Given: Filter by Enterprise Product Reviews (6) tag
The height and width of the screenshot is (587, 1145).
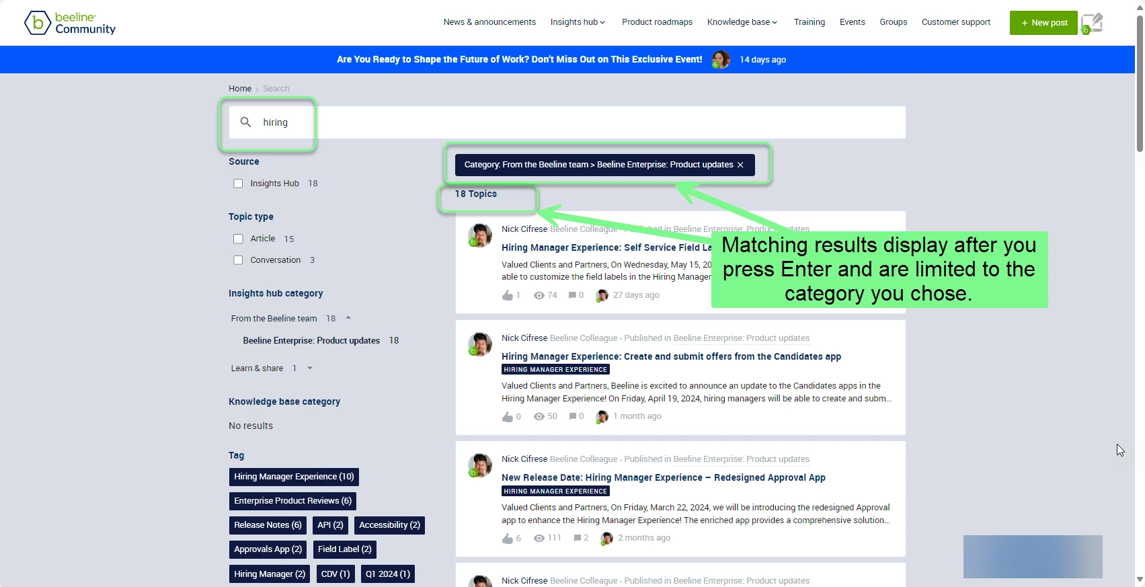Looking at the screenshot, I should tap(292, 501).
